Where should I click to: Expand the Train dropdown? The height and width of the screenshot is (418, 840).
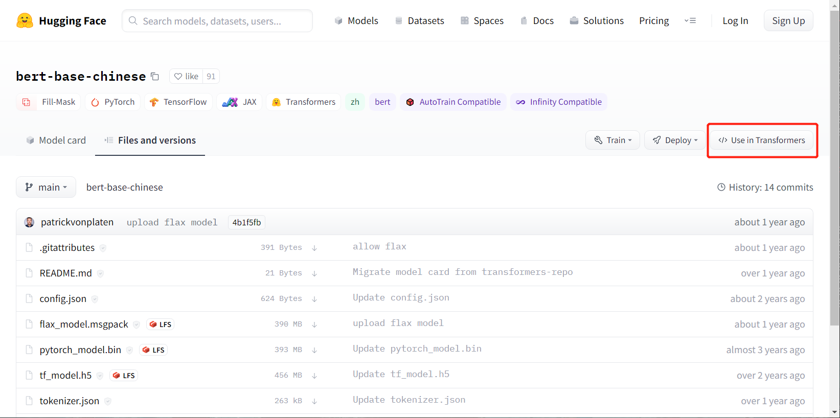coord(612,140)
